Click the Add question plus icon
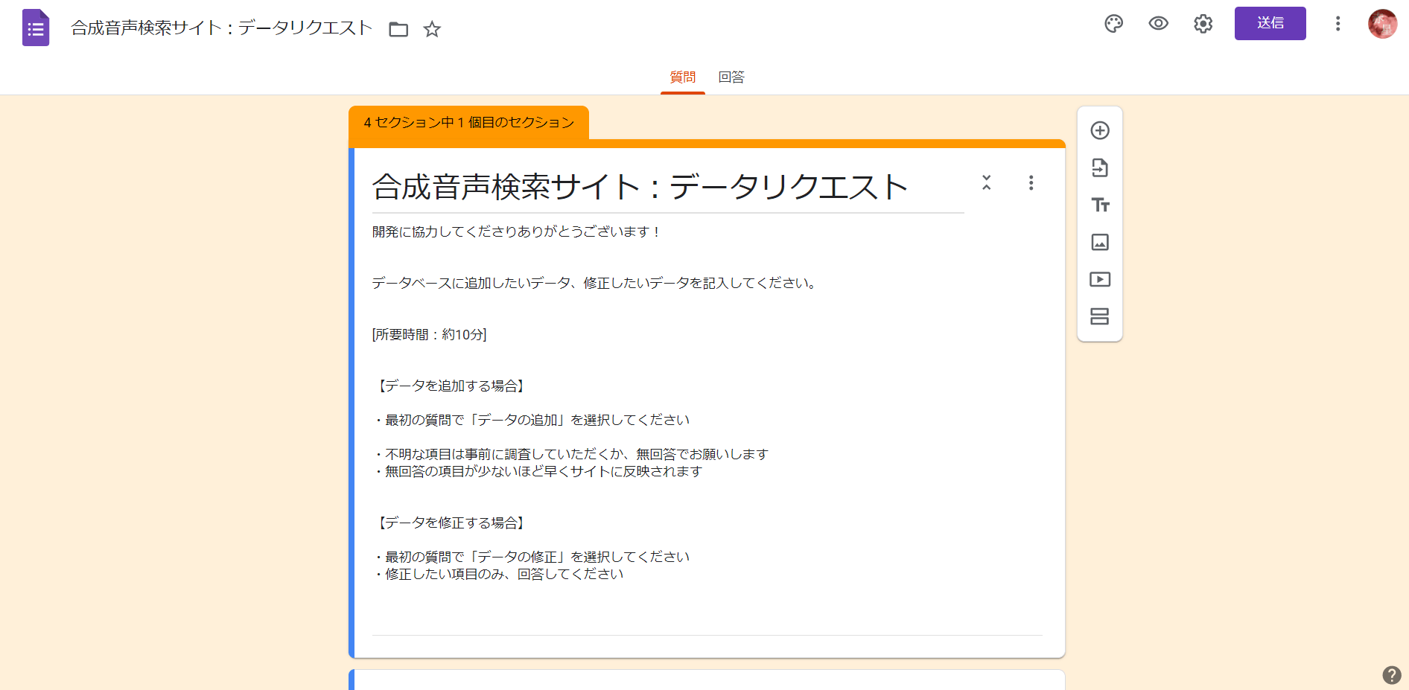Viewport: 1409px width, 690px height. [x=1100, y=130]
